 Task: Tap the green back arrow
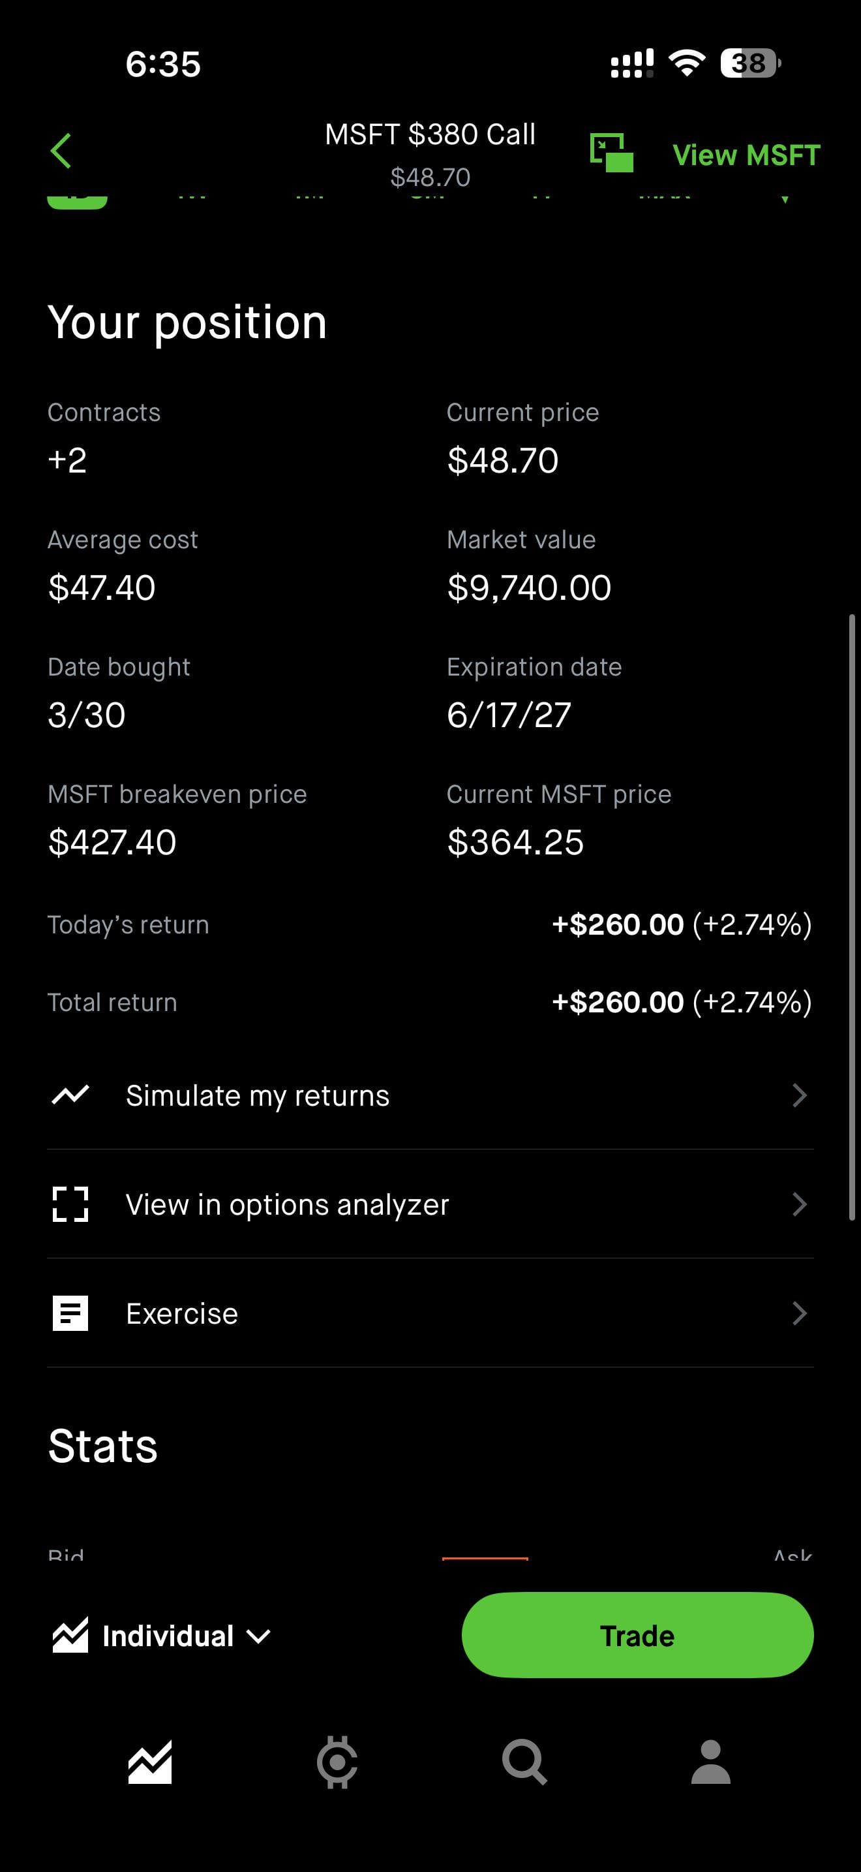click(61, 151)
